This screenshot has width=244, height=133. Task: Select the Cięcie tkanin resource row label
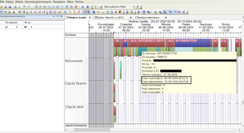click(75, 83)
